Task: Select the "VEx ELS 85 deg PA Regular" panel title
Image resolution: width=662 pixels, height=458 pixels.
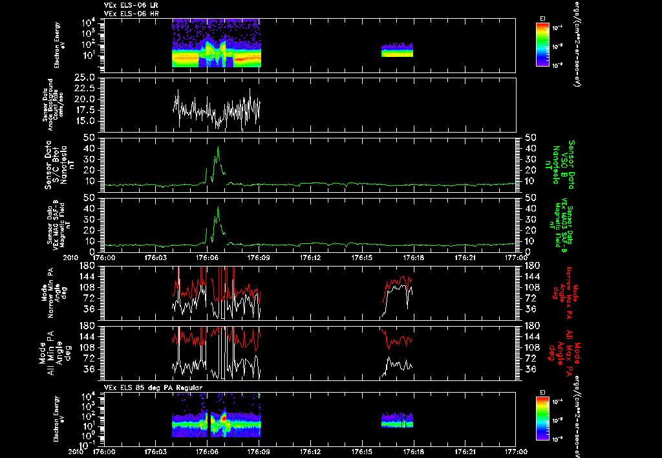Action: pos(153,387)
